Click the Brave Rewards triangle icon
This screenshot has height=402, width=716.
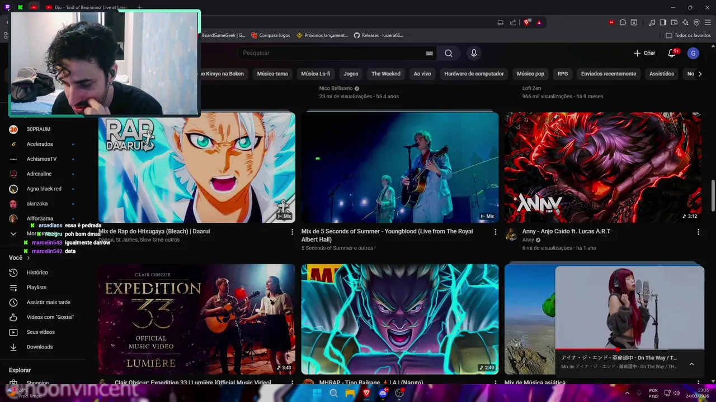(x=539, y=22)
